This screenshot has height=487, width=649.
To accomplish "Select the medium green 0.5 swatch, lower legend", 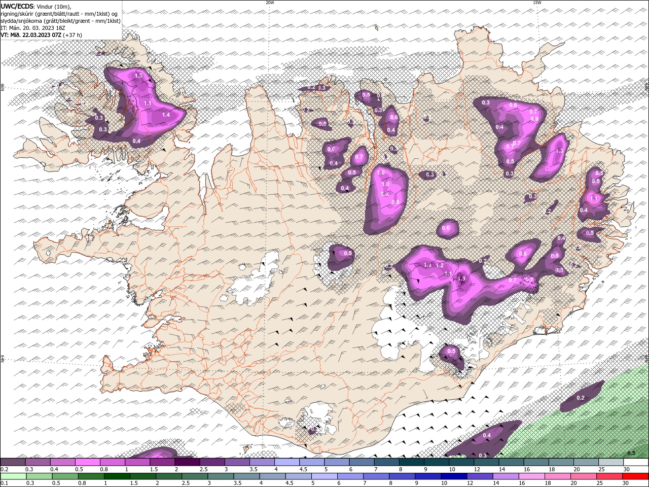I will tap(65, 476).
